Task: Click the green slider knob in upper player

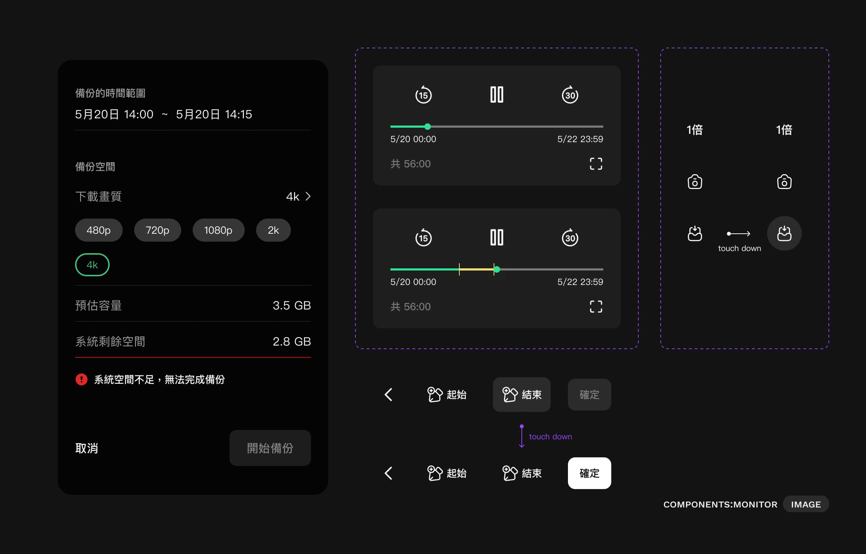Action: click(428, 127)
